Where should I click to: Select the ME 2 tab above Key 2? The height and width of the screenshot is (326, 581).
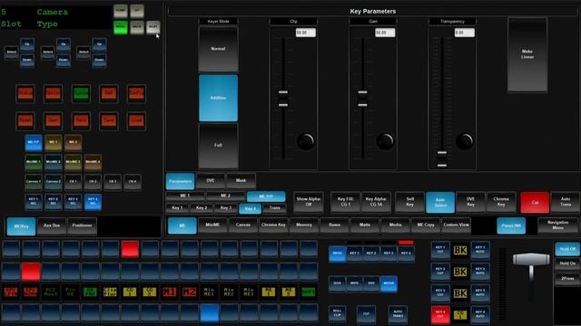(x=225, y=196)
